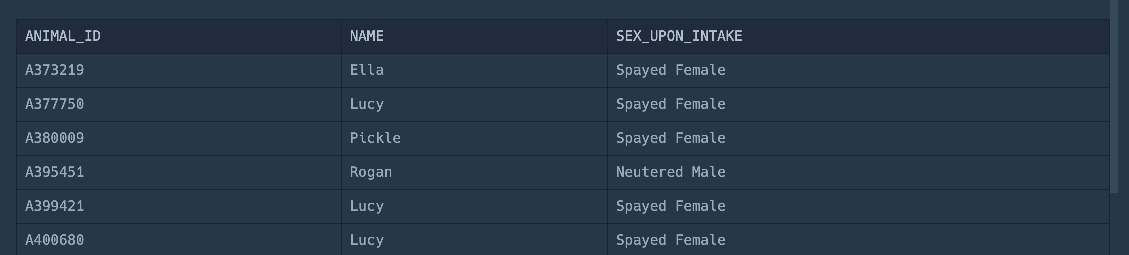
Task: Click Lucy in the A377750 row
Action: (474, 104)
